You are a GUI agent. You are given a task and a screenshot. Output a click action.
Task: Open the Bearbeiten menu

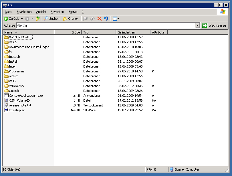click(x=24, y=12)
